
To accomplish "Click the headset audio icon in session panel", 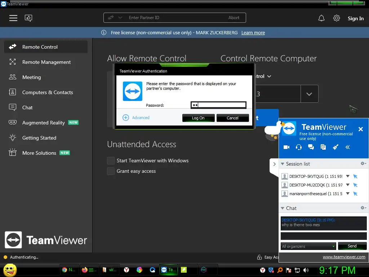I will (299, 147).
